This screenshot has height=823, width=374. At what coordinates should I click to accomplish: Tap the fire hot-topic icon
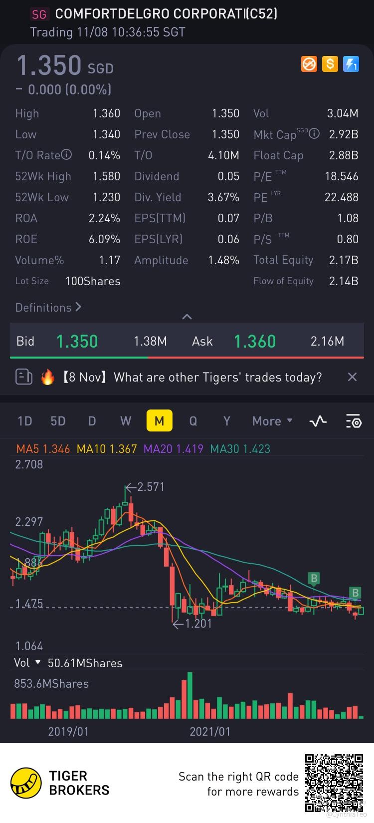click(47, 377)
